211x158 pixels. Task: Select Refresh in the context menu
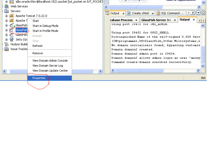[50, 46]
